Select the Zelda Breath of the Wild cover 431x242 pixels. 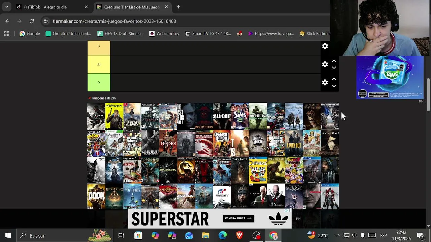click(x=132, y=116)
